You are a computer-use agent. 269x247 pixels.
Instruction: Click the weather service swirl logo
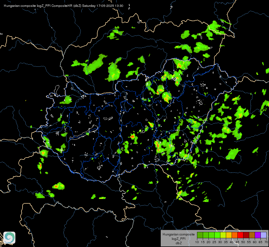pyautogui.click(x=9, y=238)
